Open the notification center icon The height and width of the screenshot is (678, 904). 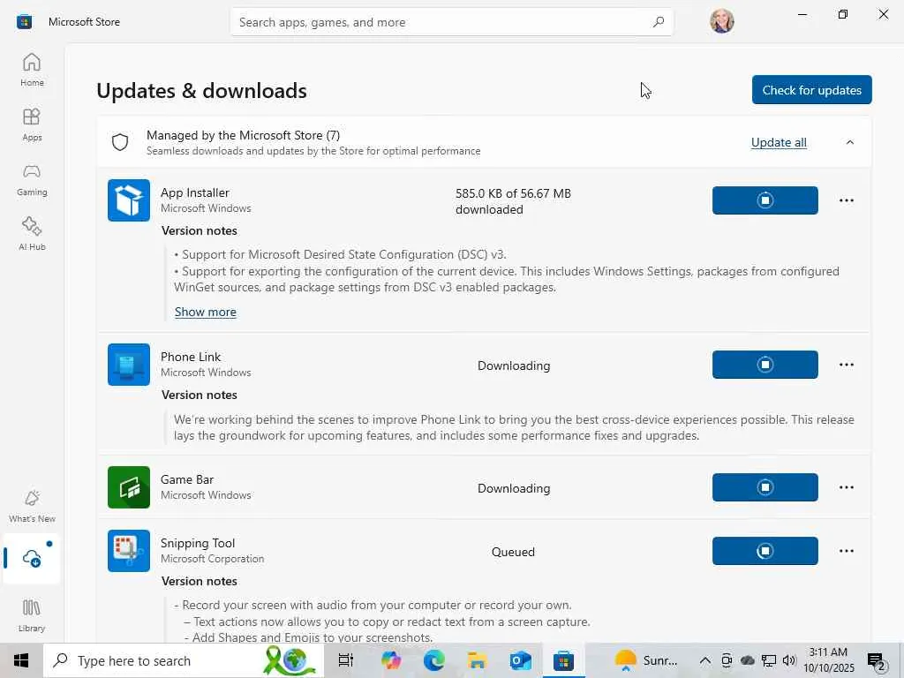pos(876,660)
